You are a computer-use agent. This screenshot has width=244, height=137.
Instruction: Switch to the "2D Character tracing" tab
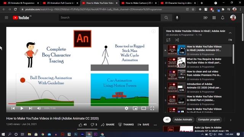(x=178, y=3)
